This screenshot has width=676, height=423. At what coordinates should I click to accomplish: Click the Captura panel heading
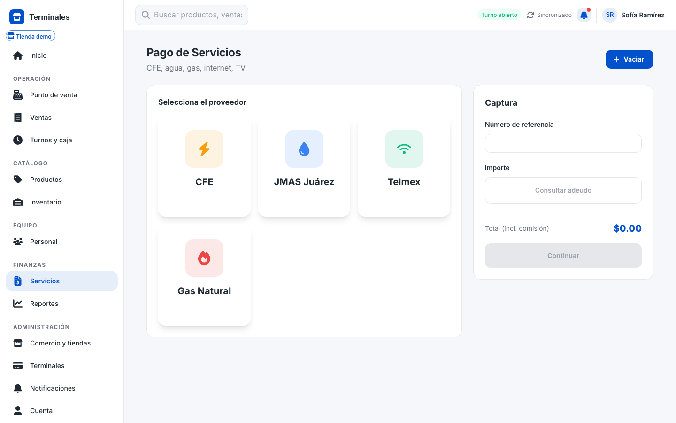501,103
